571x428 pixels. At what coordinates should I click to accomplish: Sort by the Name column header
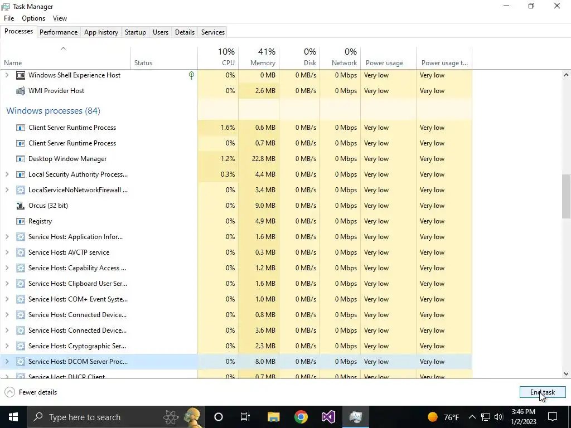66,57
